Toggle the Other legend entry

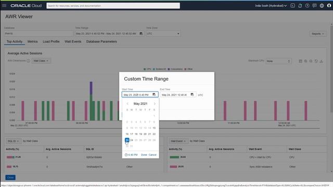[188, 69]
